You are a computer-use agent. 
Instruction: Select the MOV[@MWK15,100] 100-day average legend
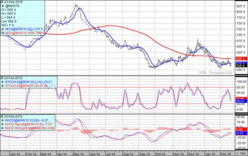coord(25,33)
